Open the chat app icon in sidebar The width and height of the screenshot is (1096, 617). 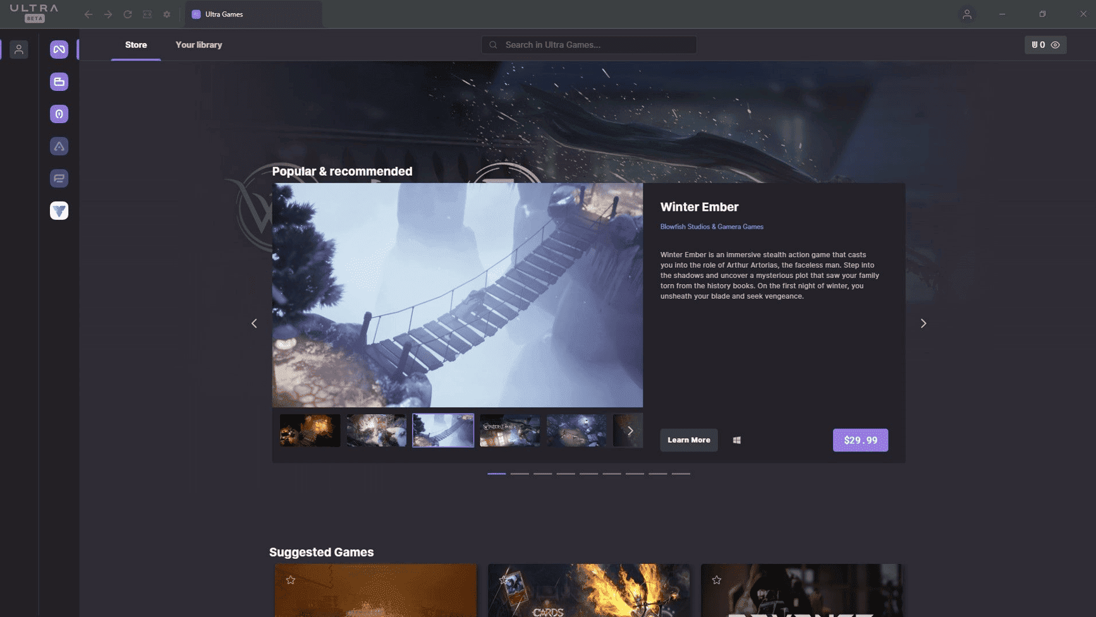pos(59,178)
